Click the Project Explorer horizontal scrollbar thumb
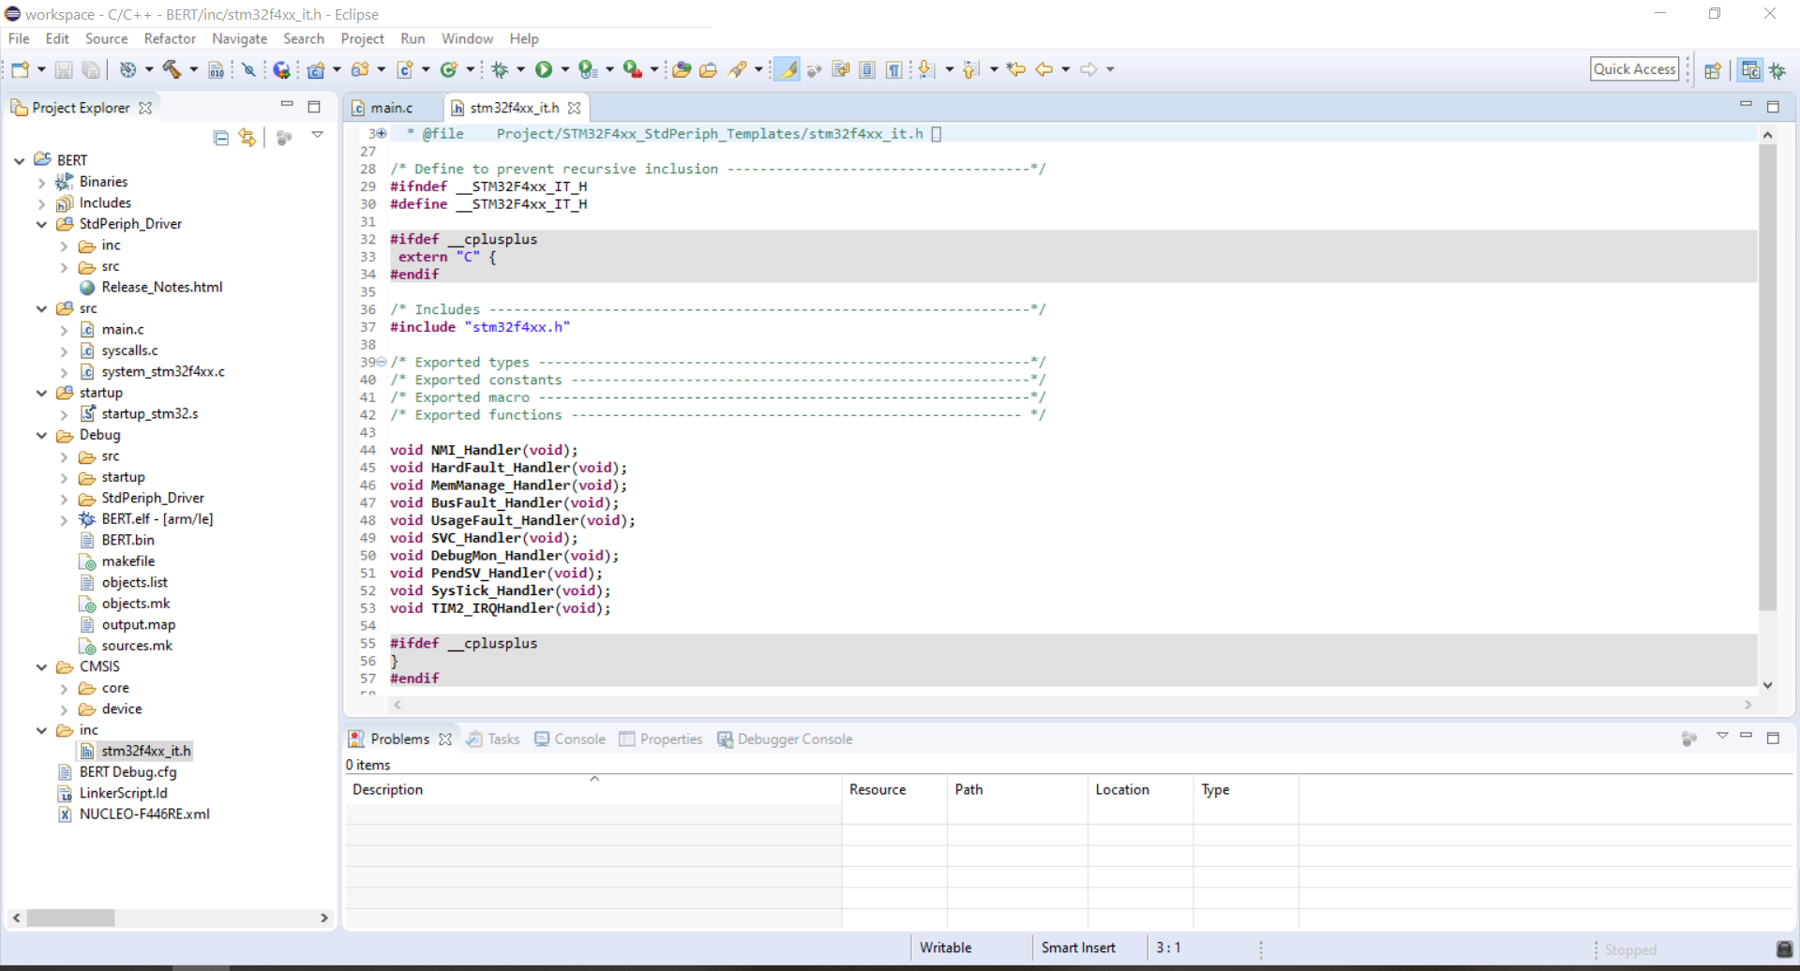Screen dimensions: 1800x971 [x=70, y=918]
